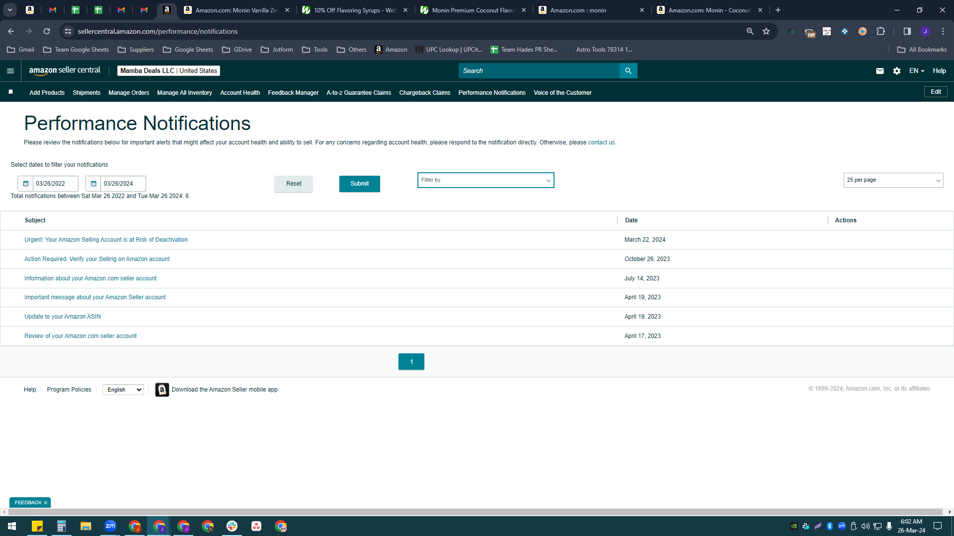This screenshot has width=954, height=536.
Task: Click the Reset button
Action: tap(294, 184)
